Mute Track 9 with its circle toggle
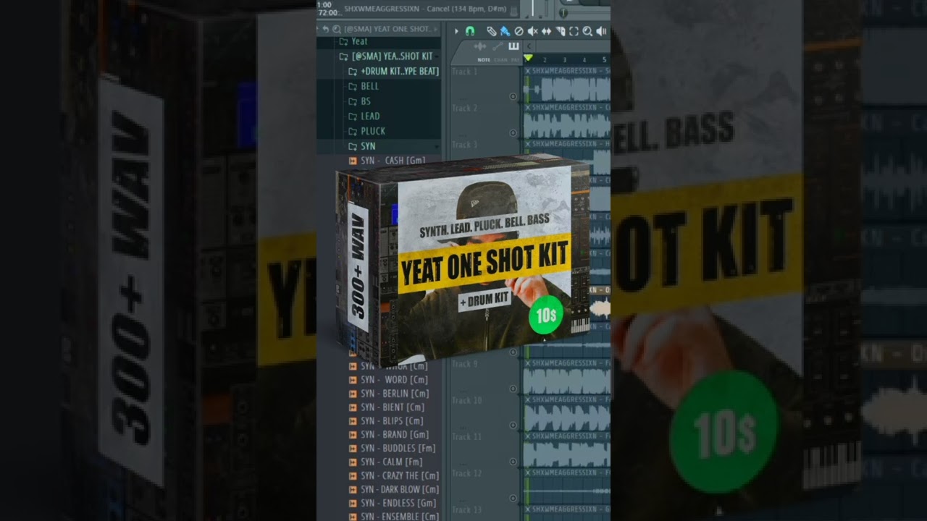Screen dimensions: 927x521 tap(513, 388)
